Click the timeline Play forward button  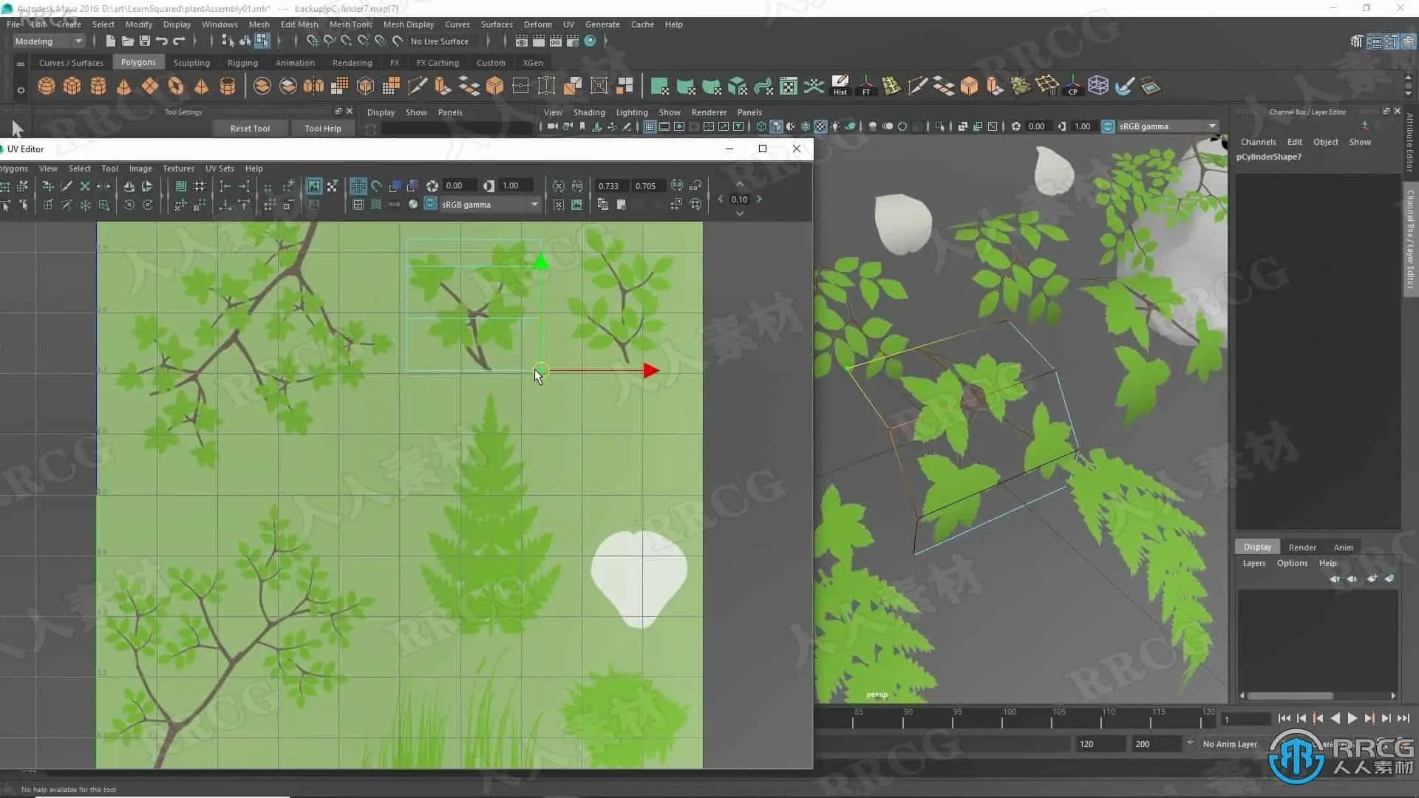pos(1352,718)
